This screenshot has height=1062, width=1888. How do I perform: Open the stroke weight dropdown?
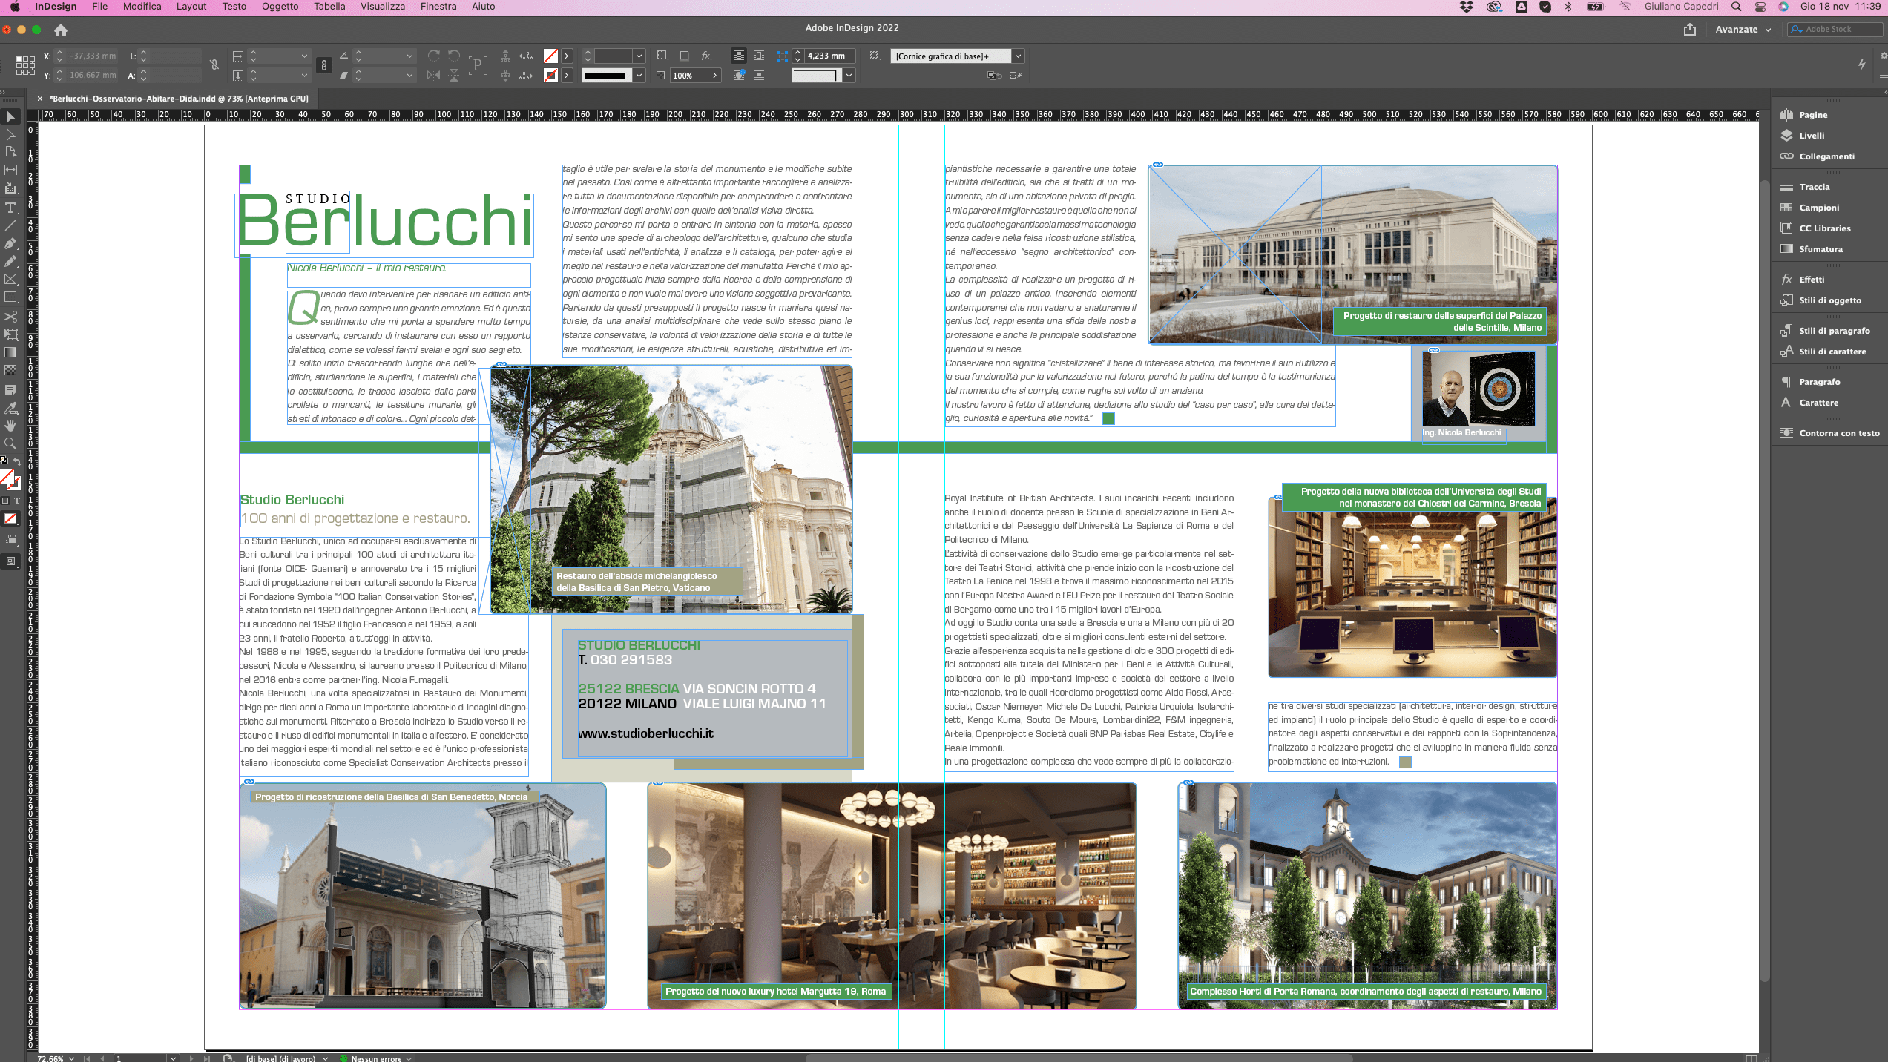[639, 56]
